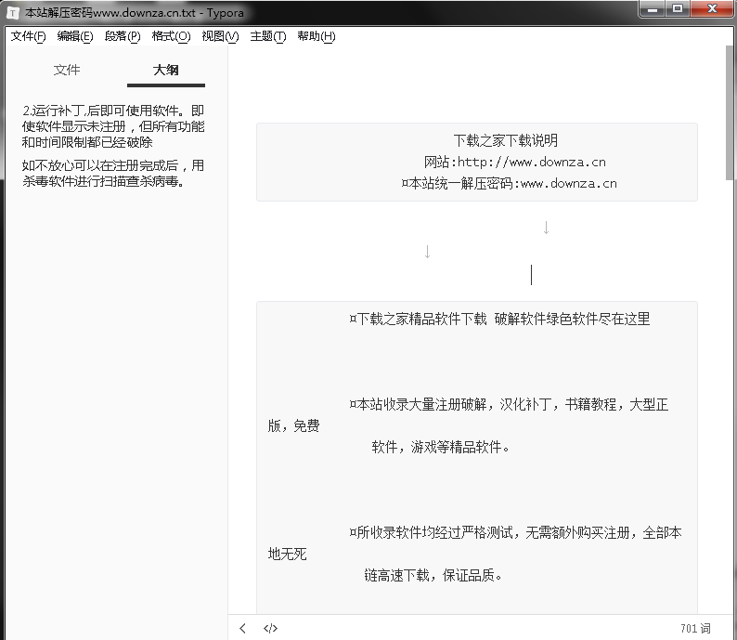The width and height of the screenshot is (737, 640).
Task: Click the Typora app icon in title bar
Action: 13,11
